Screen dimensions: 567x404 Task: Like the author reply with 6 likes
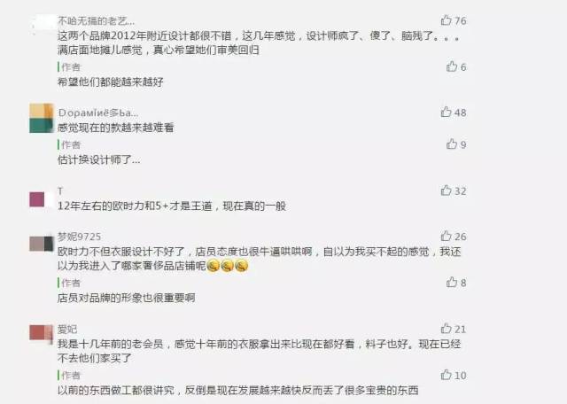(x=452, y=66)
